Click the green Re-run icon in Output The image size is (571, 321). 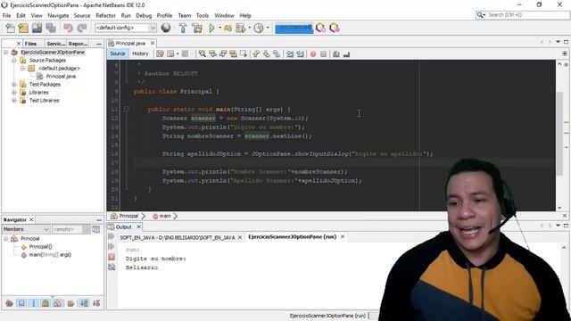[112, 236]
